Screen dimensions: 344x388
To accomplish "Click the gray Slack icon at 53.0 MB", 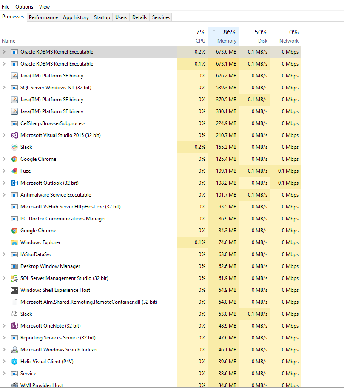I will [14, 314].
